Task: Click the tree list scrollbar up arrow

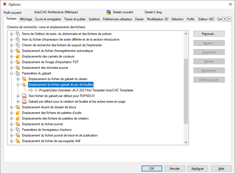Action: click(186, 34)
